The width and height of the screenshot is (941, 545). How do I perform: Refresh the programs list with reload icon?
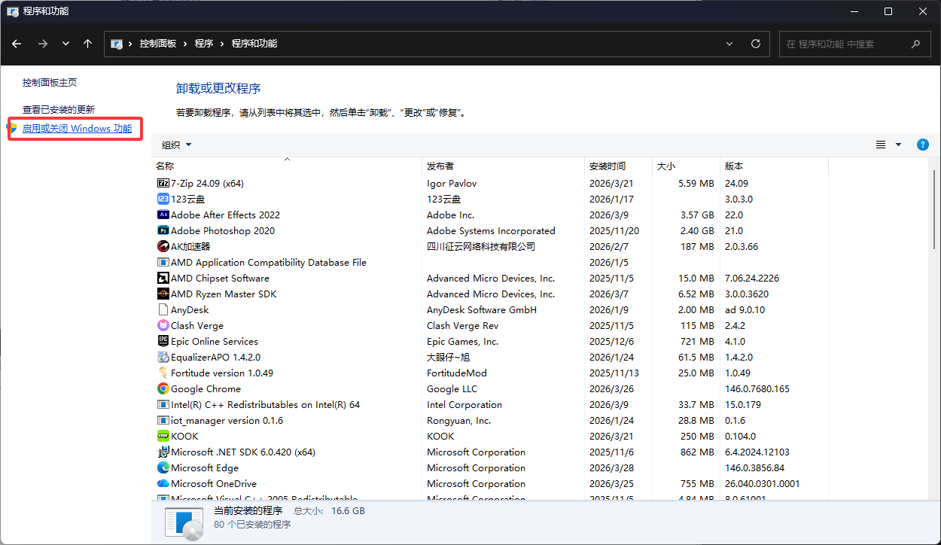[x=755, y=44]
